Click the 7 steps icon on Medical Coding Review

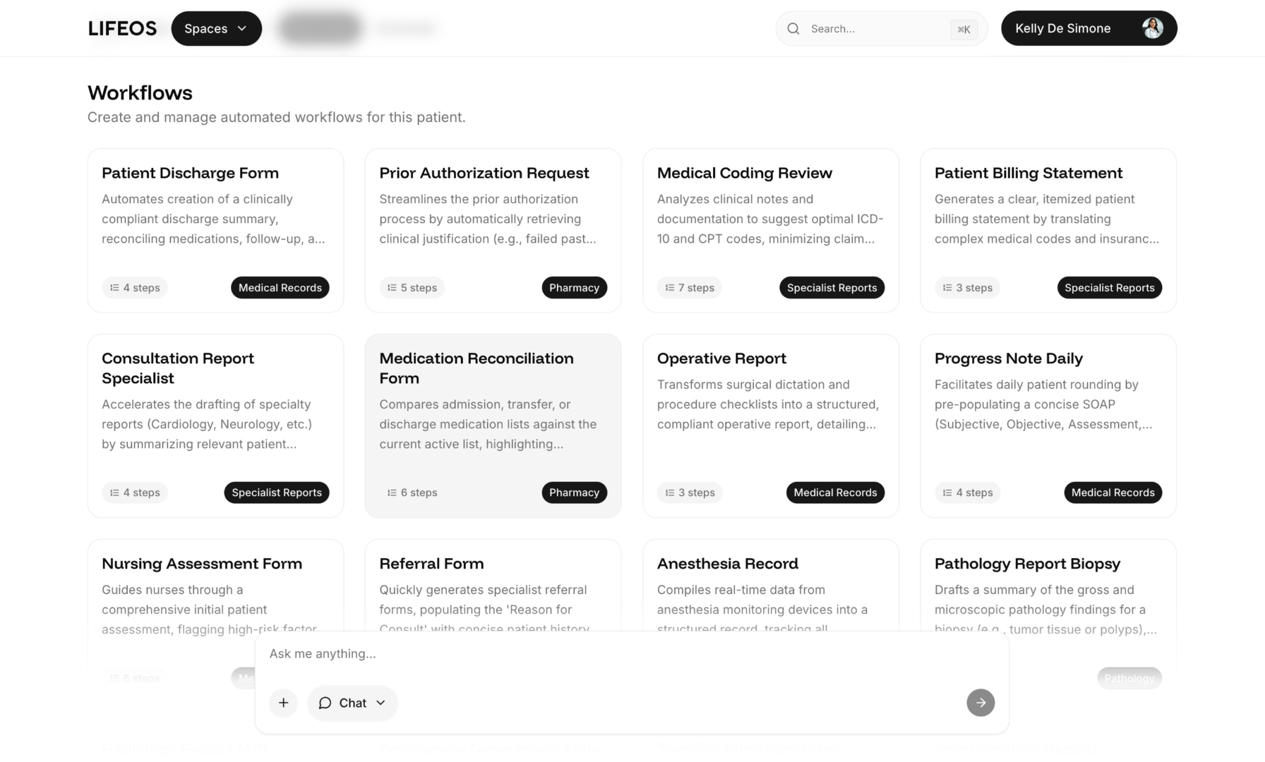(x=670, y=288)
